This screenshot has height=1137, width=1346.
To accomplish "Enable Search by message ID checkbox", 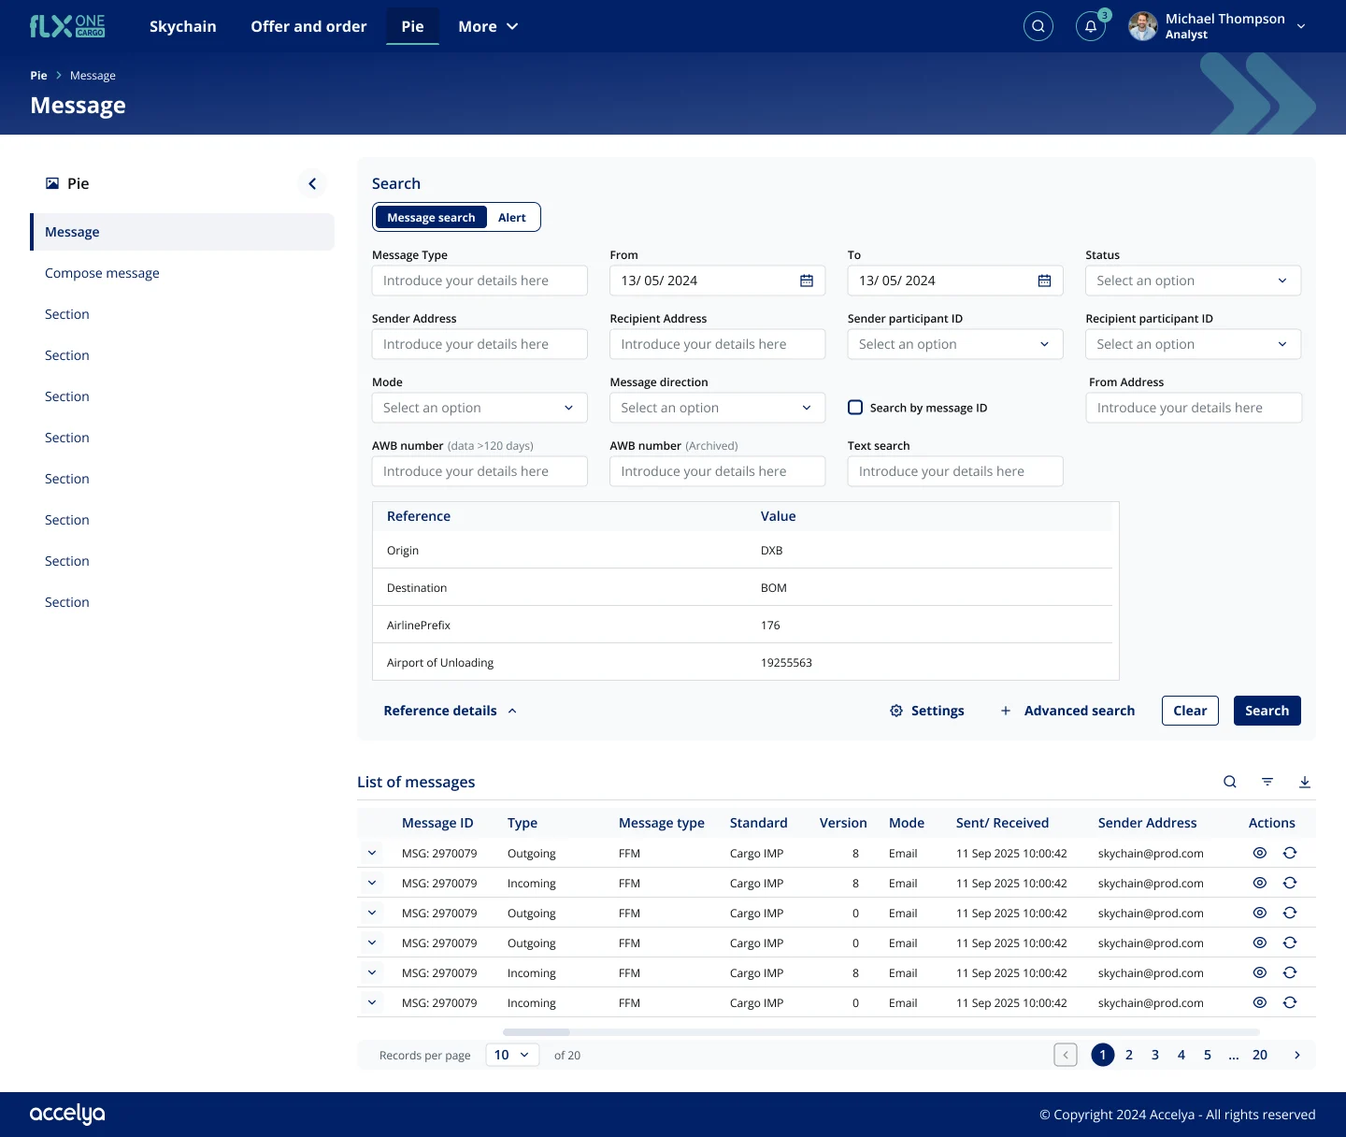I will [855, 408].
